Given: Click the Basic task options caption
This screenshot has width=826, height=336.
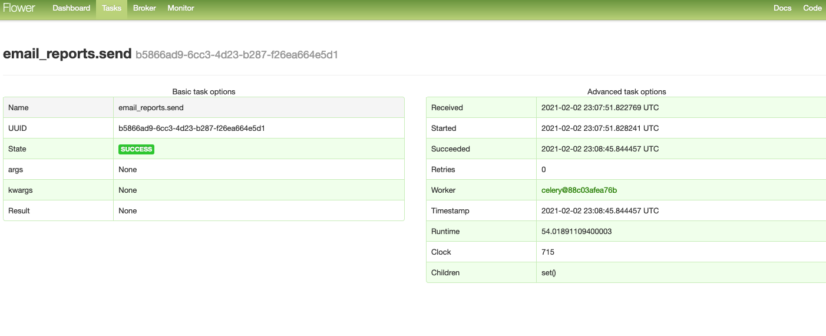Looking at the screenshot, I should (204, 92).
